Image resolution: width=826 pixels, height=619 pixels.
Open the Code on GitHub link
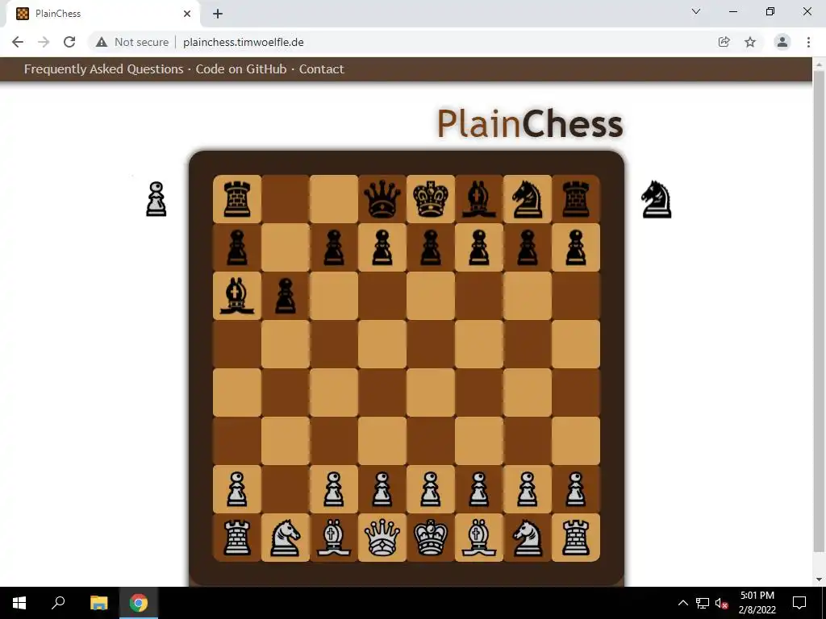click(241, 69)
